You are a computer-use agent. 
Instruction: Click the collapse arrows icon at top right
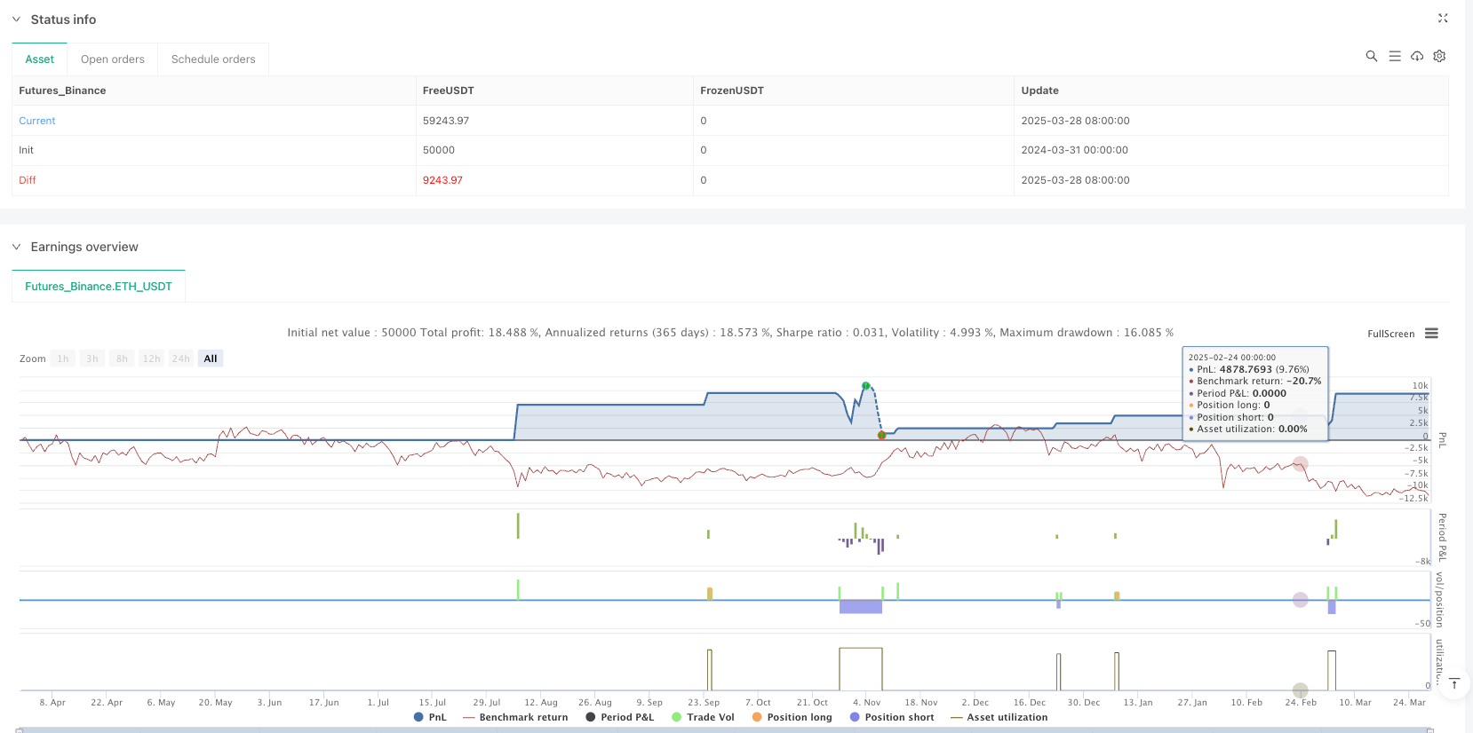[1443, 19]
